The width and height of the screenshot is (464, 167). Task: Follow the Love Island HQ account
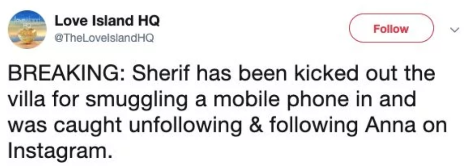point(391,28)
